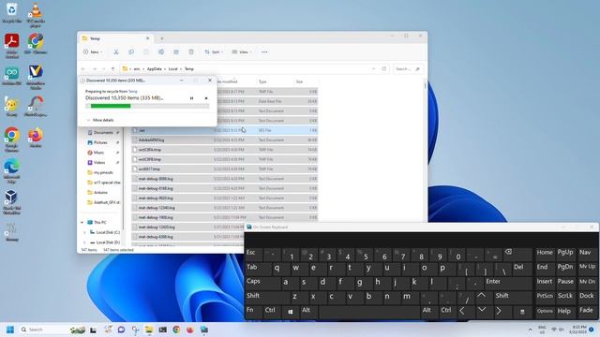This screenshot has height=337, width=600.
Task: Select the AdobeARM.log file row
Action: pos(224,140)
